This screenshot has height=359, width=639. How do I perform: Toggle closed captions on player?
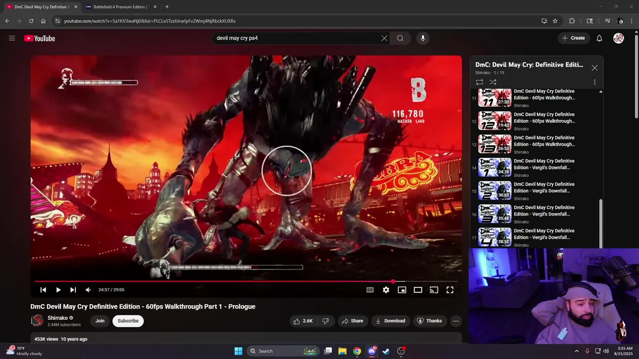(x=370, y=290)
